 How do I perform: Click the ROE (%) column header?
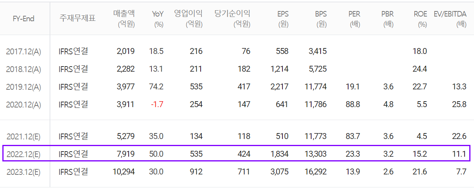coord(421,19)
